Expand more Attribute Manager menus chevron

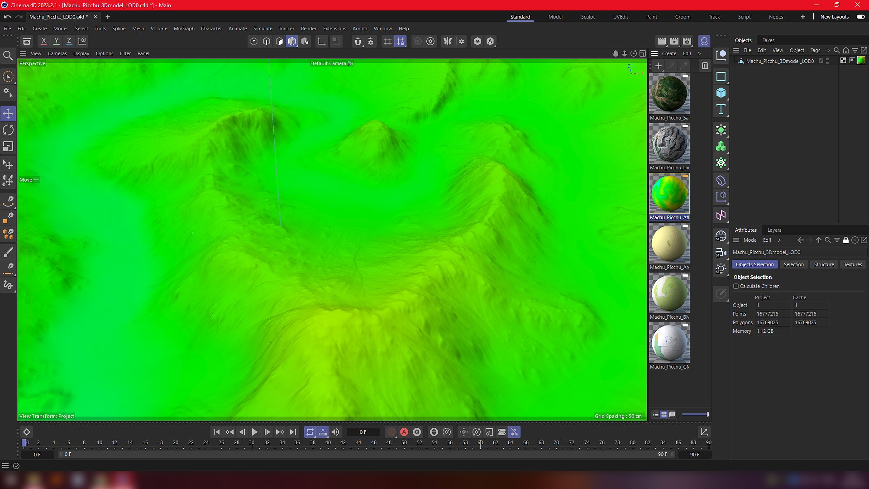point(779,240)
